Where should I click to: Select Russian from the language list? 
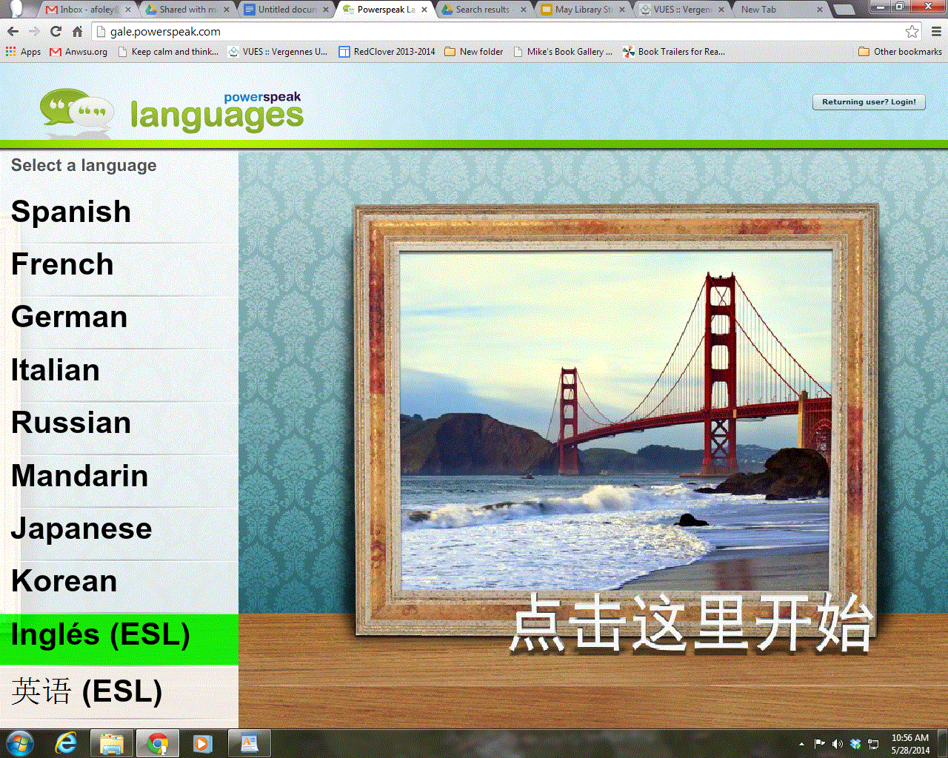(119, 423)
